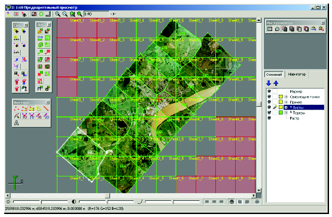Select the polygon vector tool in Вектора
This screenshot has width=332, height=217.
pos(31,108)
